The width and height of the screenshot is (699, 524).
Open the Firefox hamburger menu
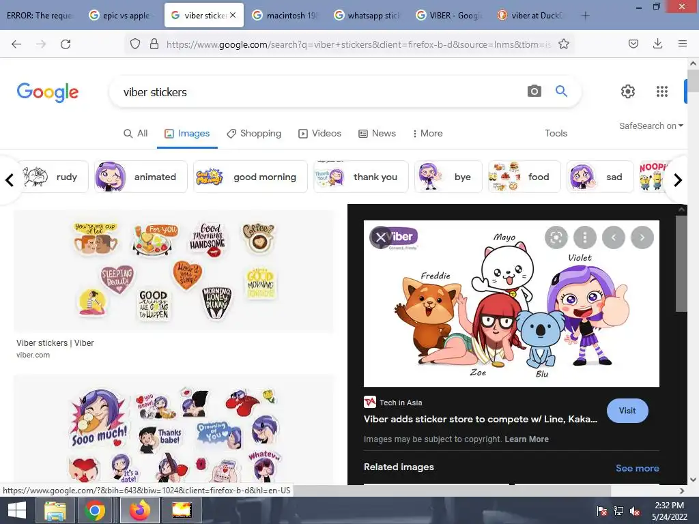(682, 44)
